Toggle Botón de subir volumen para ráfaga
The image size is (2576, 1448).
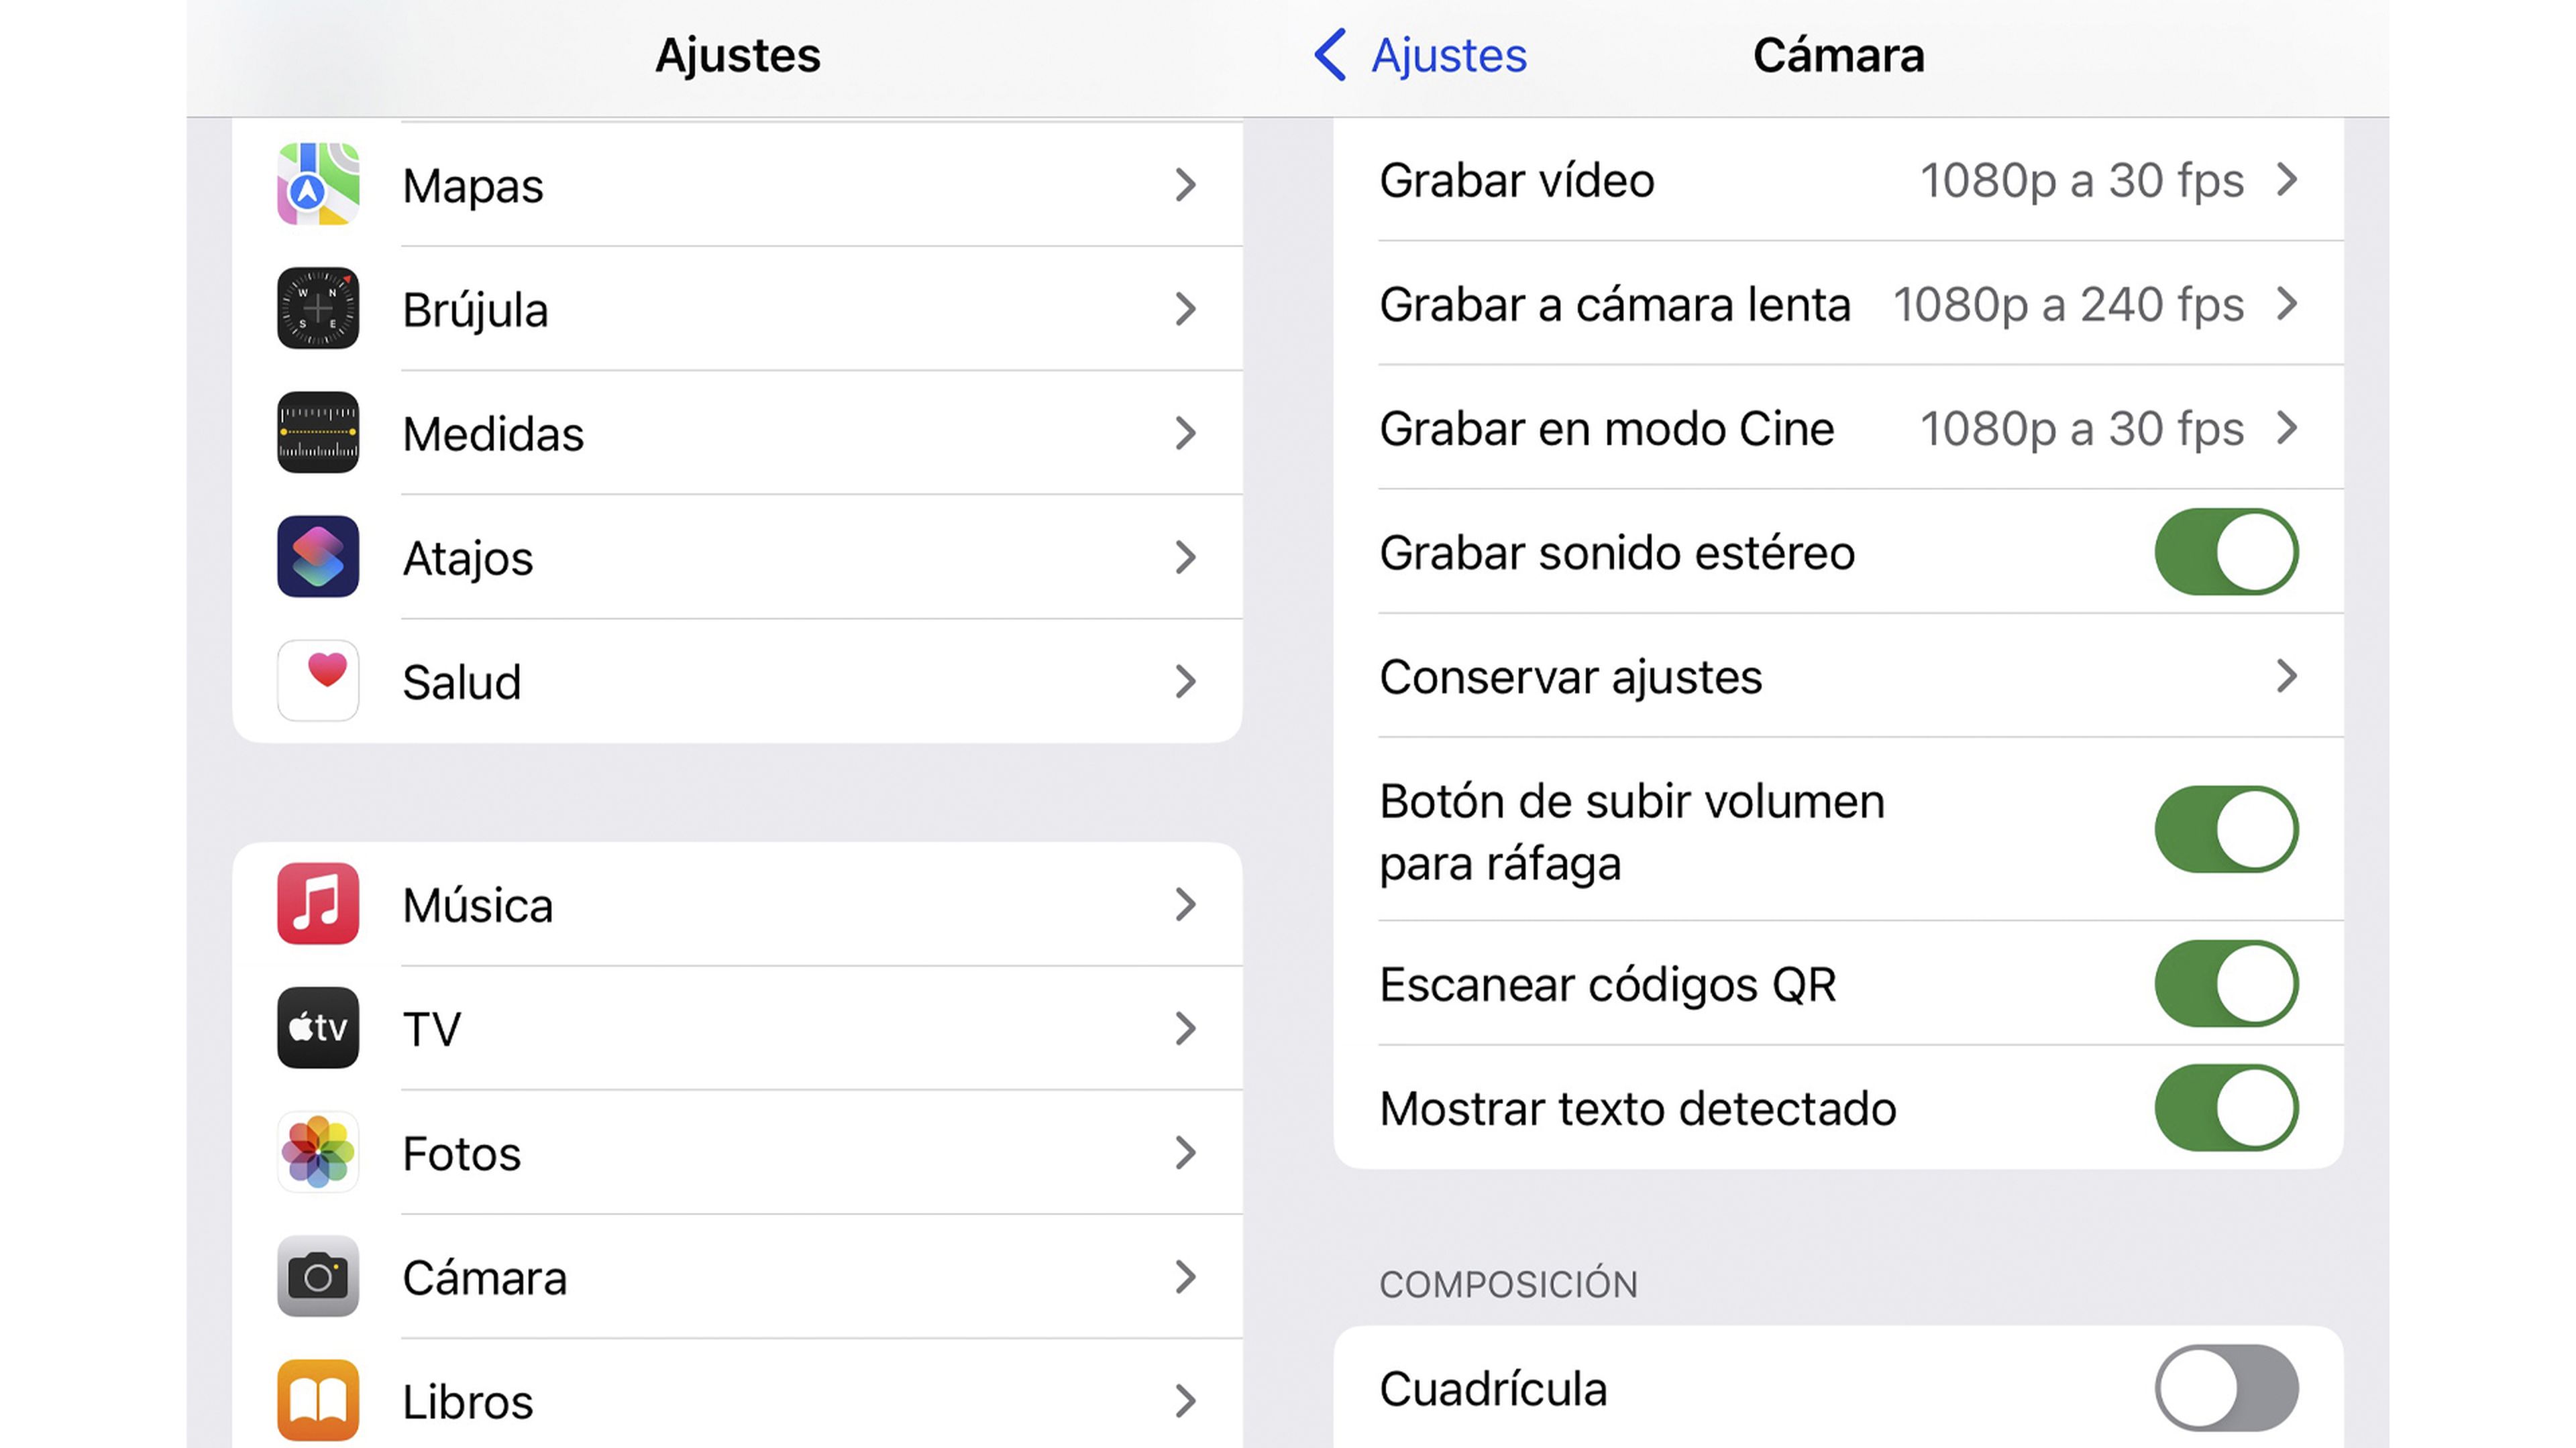pyautogui.click(x=2226, y=829)
